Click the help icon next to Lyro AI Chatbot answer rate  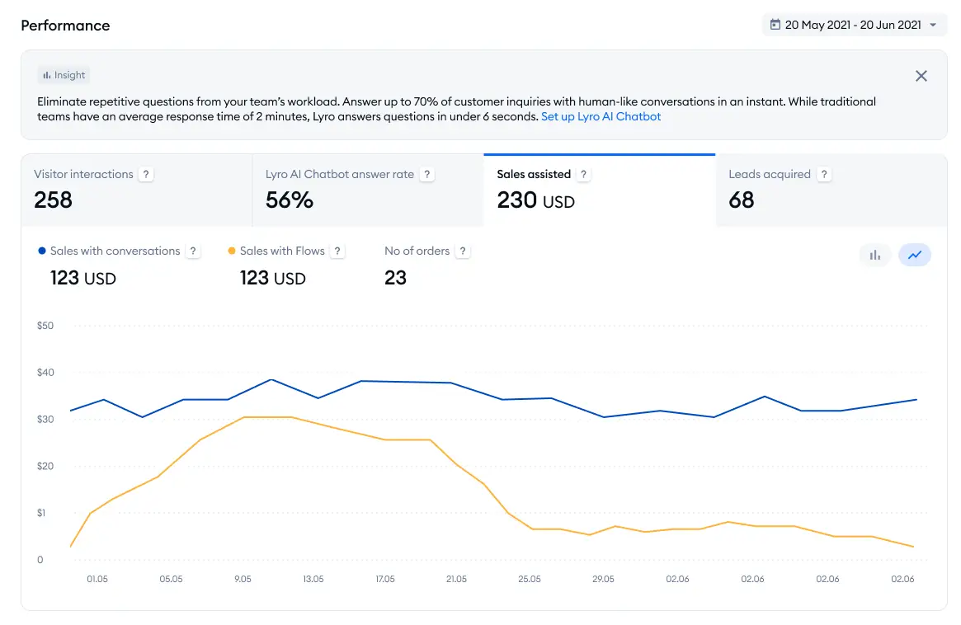(x=427, y=175)
